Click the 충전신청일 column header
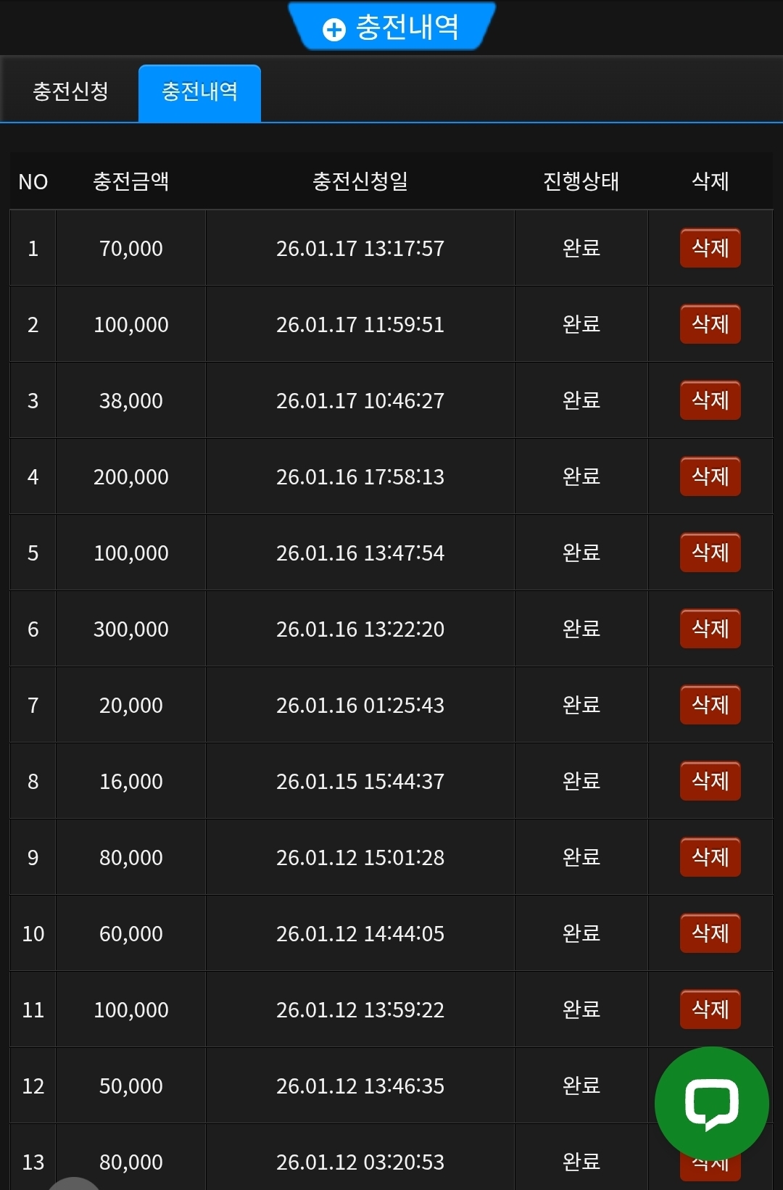The image size is (783, 1190). point(360,181)
